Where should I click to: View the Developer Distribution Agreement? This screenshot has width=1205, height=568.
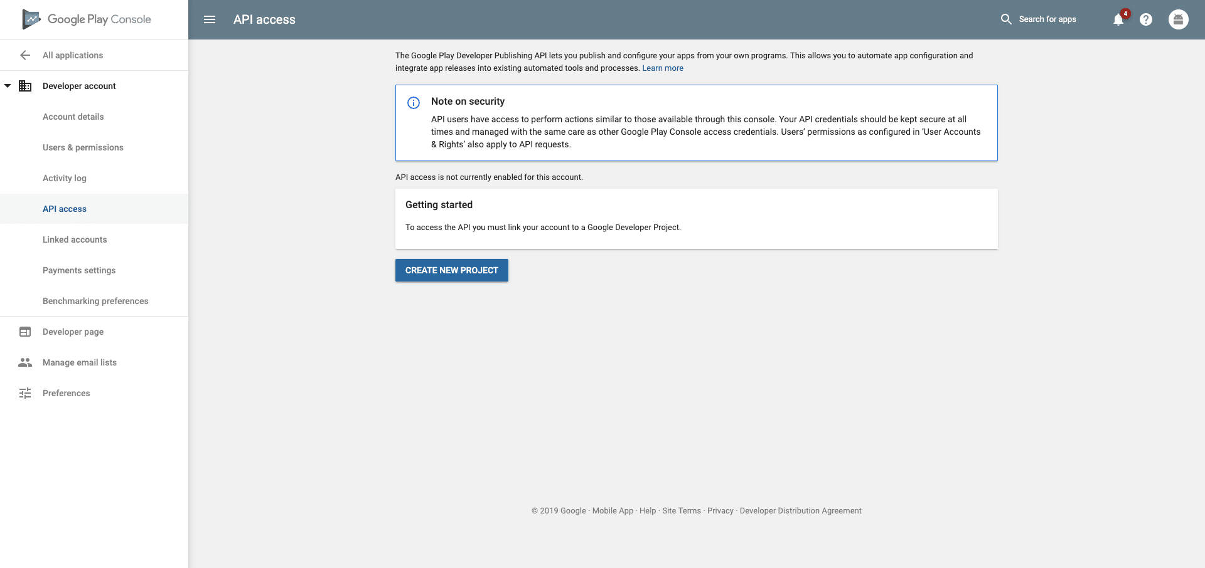800,510
